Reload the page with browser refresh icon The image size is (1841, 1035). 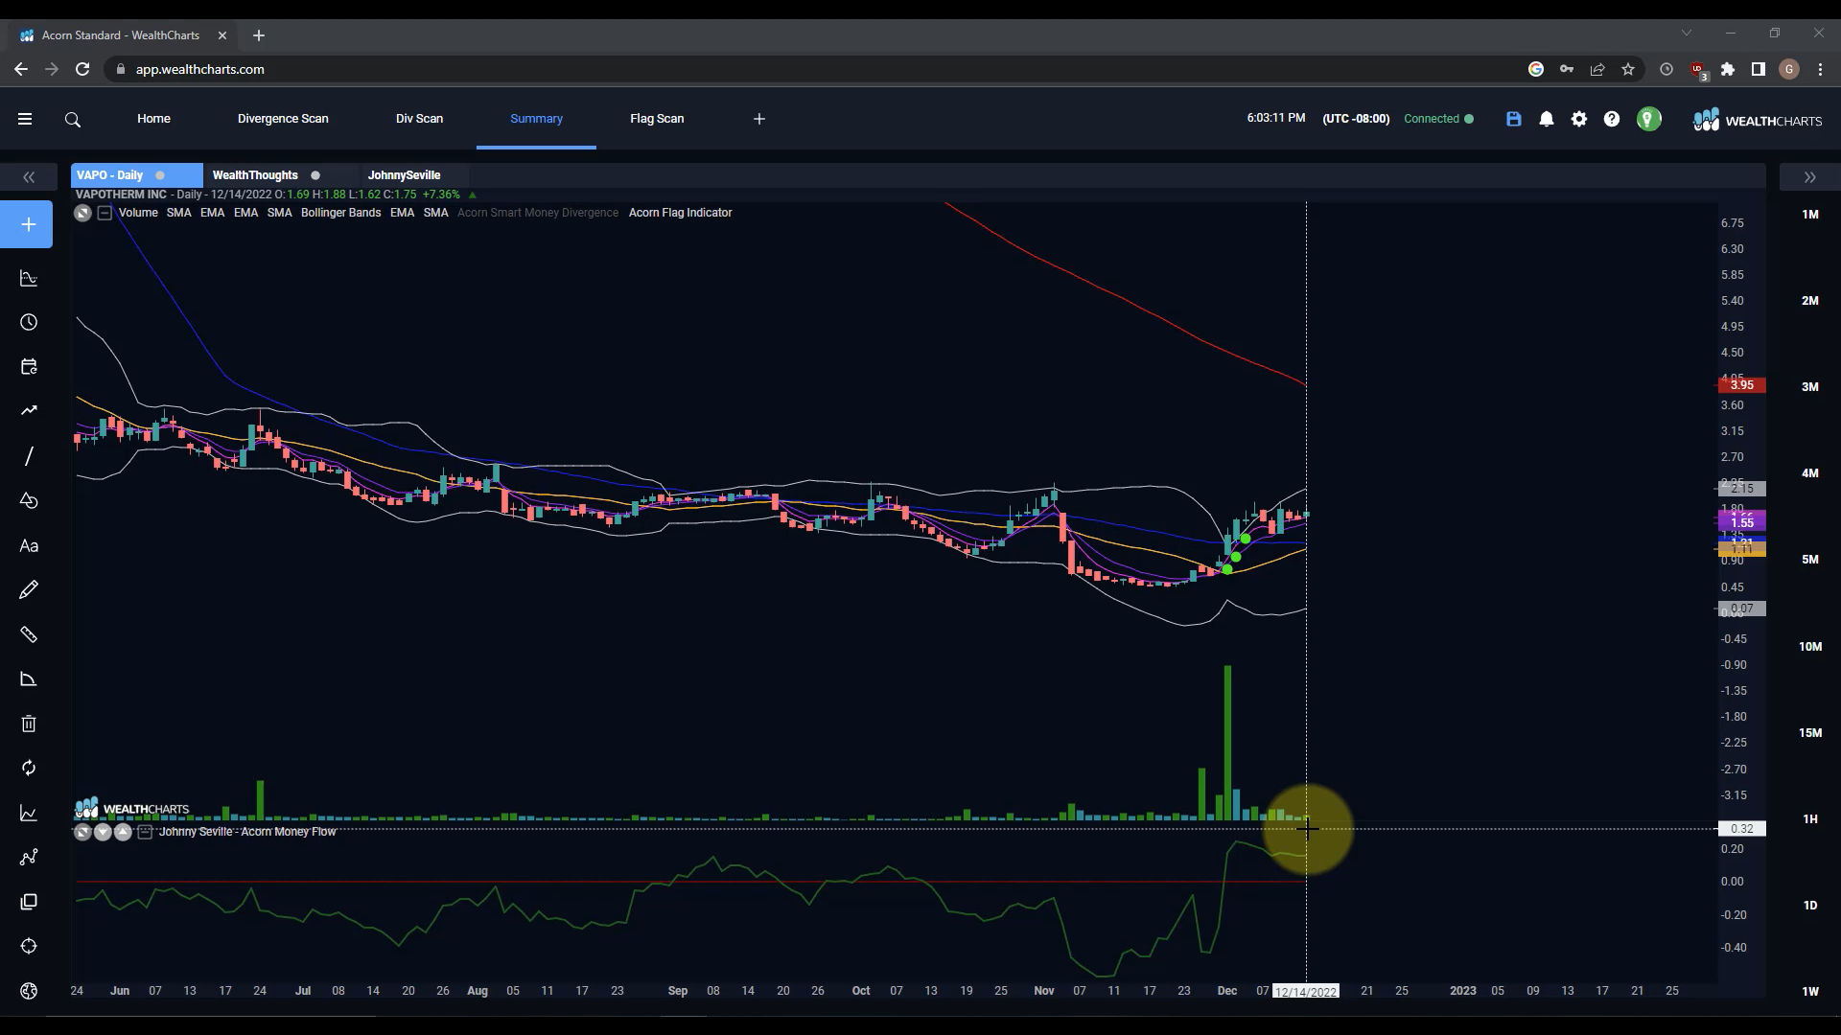pyautogui.click(x=82, y=69)
